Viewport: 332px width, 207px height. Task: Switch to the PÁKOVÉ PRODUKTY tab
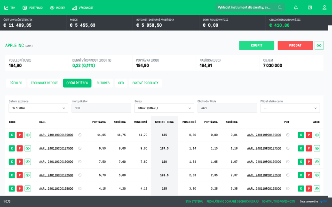[145, 83]
